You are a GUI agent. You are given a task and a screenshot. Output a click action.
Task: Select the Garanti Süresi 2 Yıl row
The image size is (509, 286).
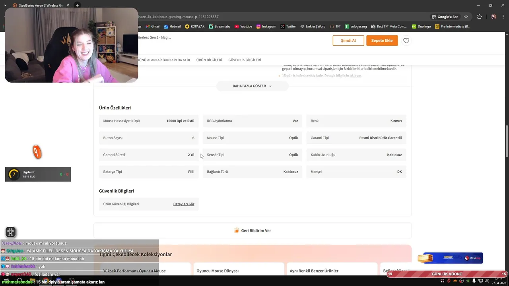click(149, 155)
